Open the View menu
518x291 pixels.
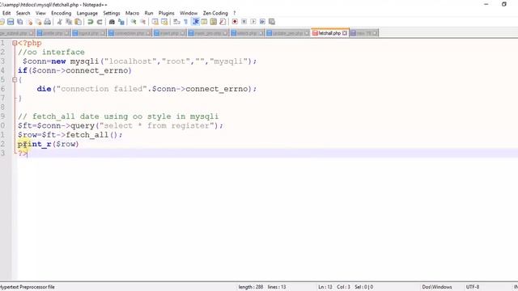pos(40,13)
